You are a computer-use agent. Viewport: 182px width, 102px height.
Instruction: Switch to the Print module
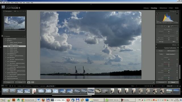(x=171, y=8)
